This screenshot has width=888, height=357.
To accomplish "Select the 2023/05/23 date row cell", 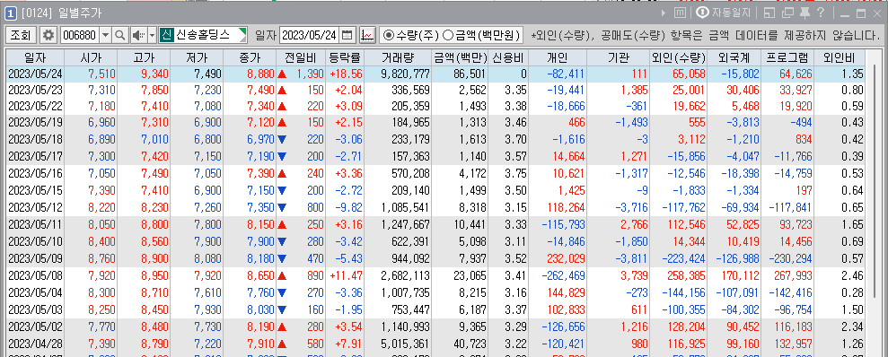I will pyautogui.click(x=35, y=90).
